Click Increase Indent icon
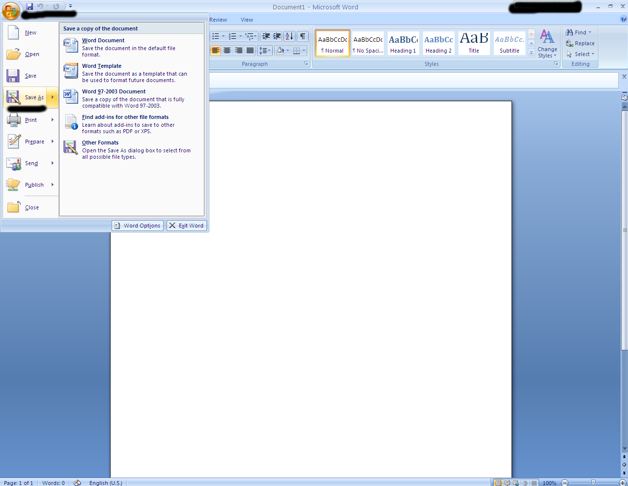 click(x=277, y=36)
